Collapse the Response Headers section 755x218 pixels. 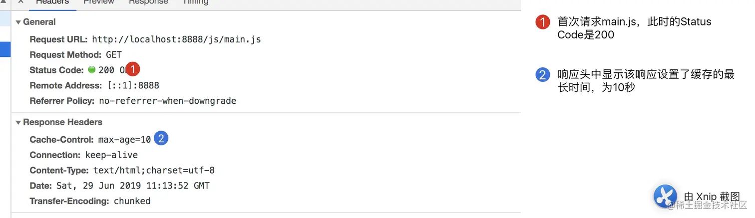(x=18, y=122)
